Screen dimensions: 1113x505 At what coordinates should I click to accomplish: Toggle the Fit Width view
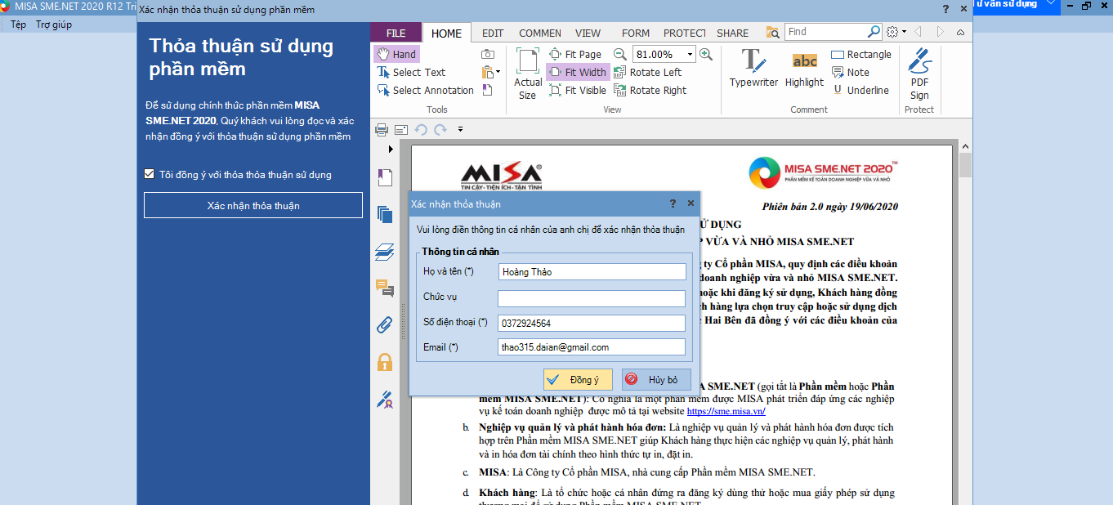pos(577,72)
